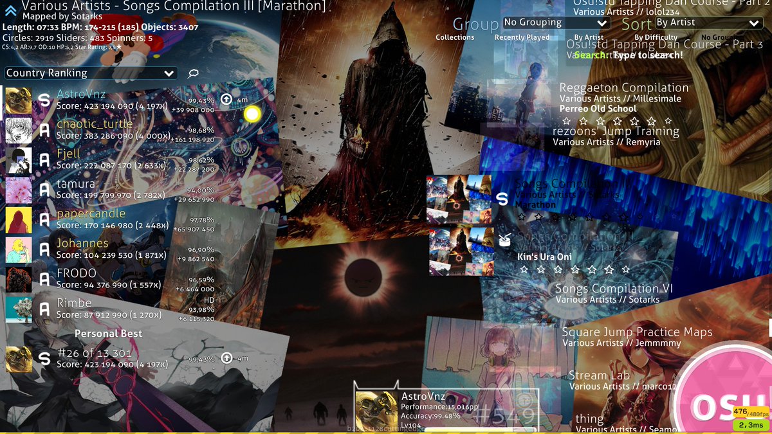Viewport: 772px width, 434px height.
Task: Click papercandle's avatar
Action: coord(19,220)
